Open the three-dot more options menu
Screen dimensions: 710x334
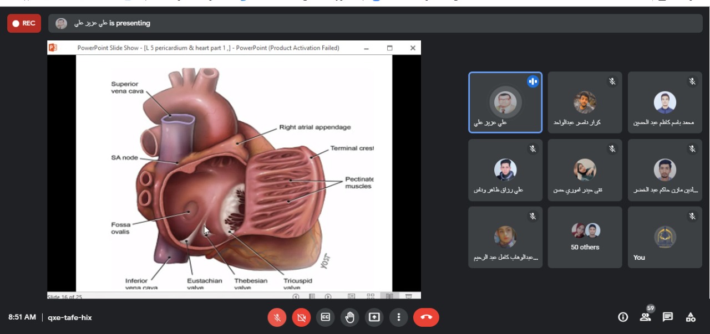click(398, 317)
